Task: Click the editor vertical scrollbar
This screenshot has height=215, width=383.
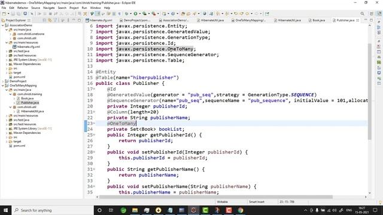Action: click(x=370, y=91)
